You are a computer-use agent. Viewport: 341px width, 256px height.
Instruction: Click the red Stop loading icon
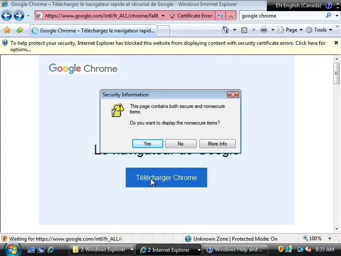(231, 16)
